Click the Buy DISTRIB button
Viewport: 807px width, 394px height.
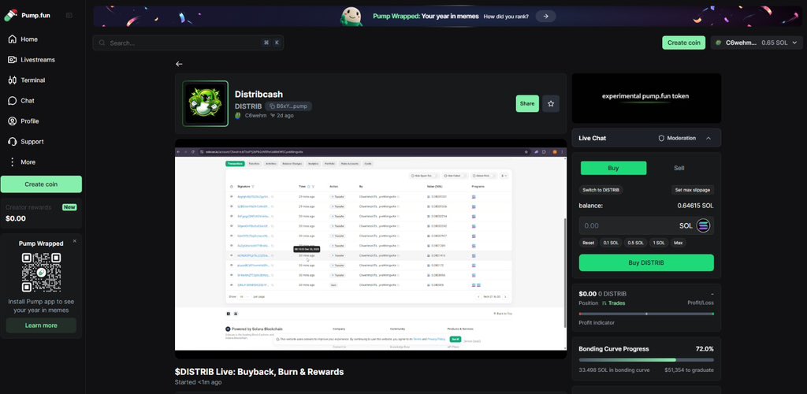[x=646, y=263]
